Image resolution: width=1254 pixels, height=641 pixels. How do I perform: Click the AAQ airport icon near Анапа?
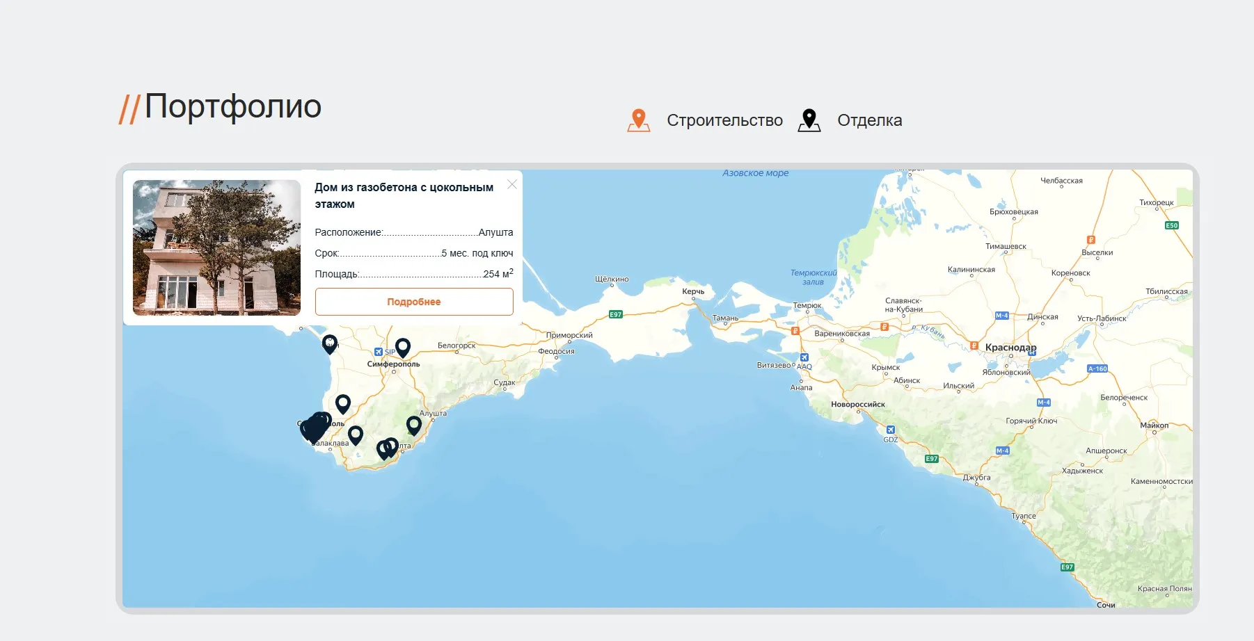[x=804, y=357]
